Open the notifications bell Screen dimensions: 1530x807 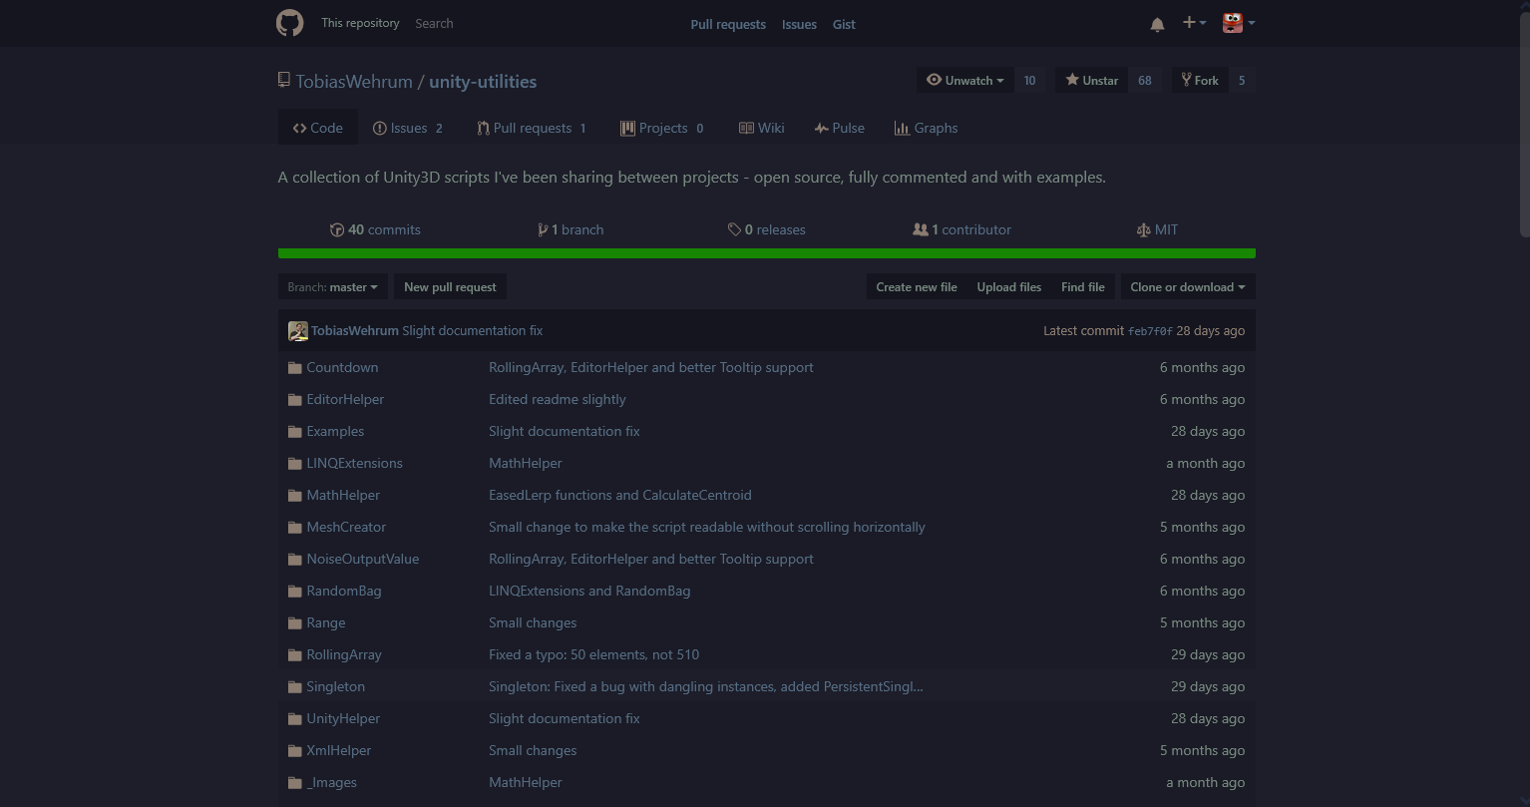point(1157,24)
